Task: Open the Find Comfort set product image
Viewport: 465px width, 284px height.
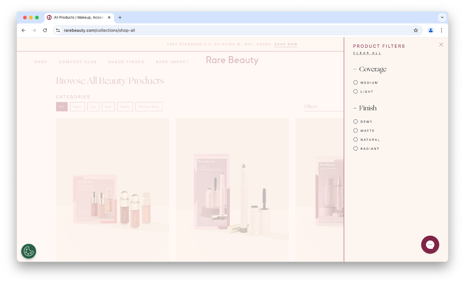Action: coord(320,190)
